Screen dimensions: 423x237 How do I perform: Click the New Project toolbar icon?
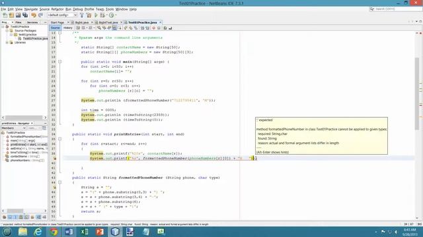(11, 15)
